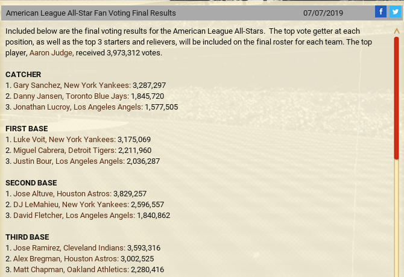The height and width of the screenshot is (277, 404).
Task: Share the article on Facebook
Action: click(380, 12)
